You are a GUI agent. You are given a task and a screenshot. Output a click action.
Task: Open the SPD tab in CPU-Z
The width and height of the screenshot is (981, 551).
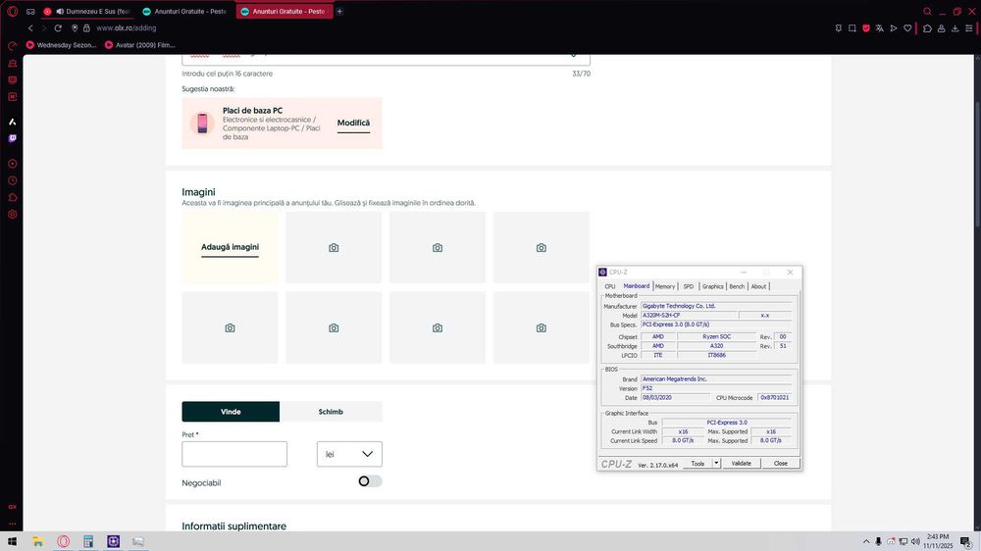coord(689,286)
